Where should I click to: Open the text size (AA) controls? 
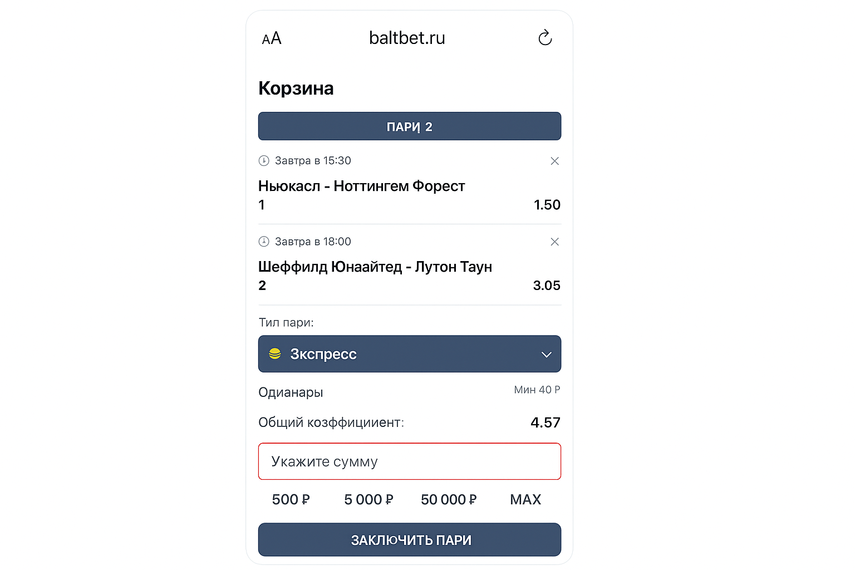272,38
